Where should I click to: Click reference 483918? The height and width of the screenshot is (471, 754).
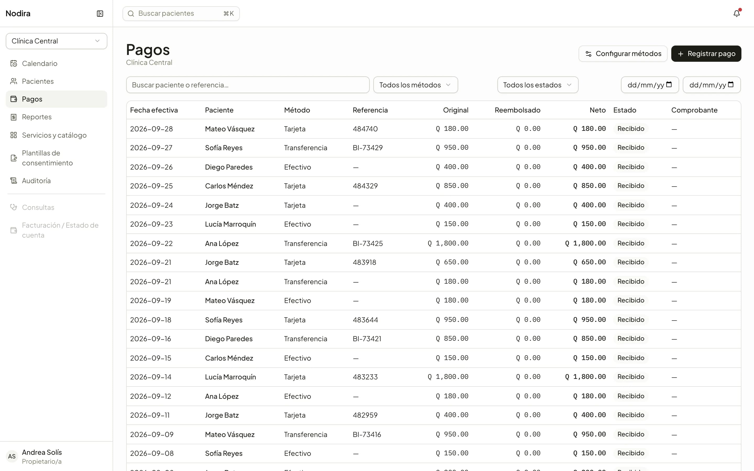tap(364, 262)
